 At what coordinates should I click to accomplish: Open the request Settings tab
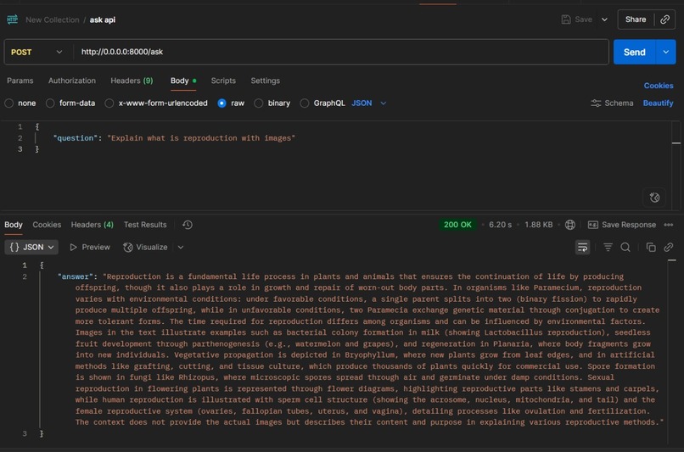click(266, 81)
